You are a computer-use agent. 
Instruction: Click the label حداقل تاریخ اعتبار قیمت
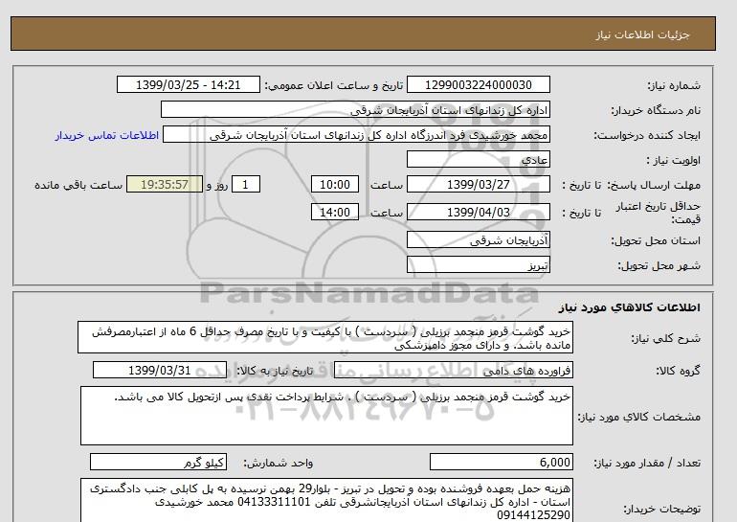(x=659, y=213)
